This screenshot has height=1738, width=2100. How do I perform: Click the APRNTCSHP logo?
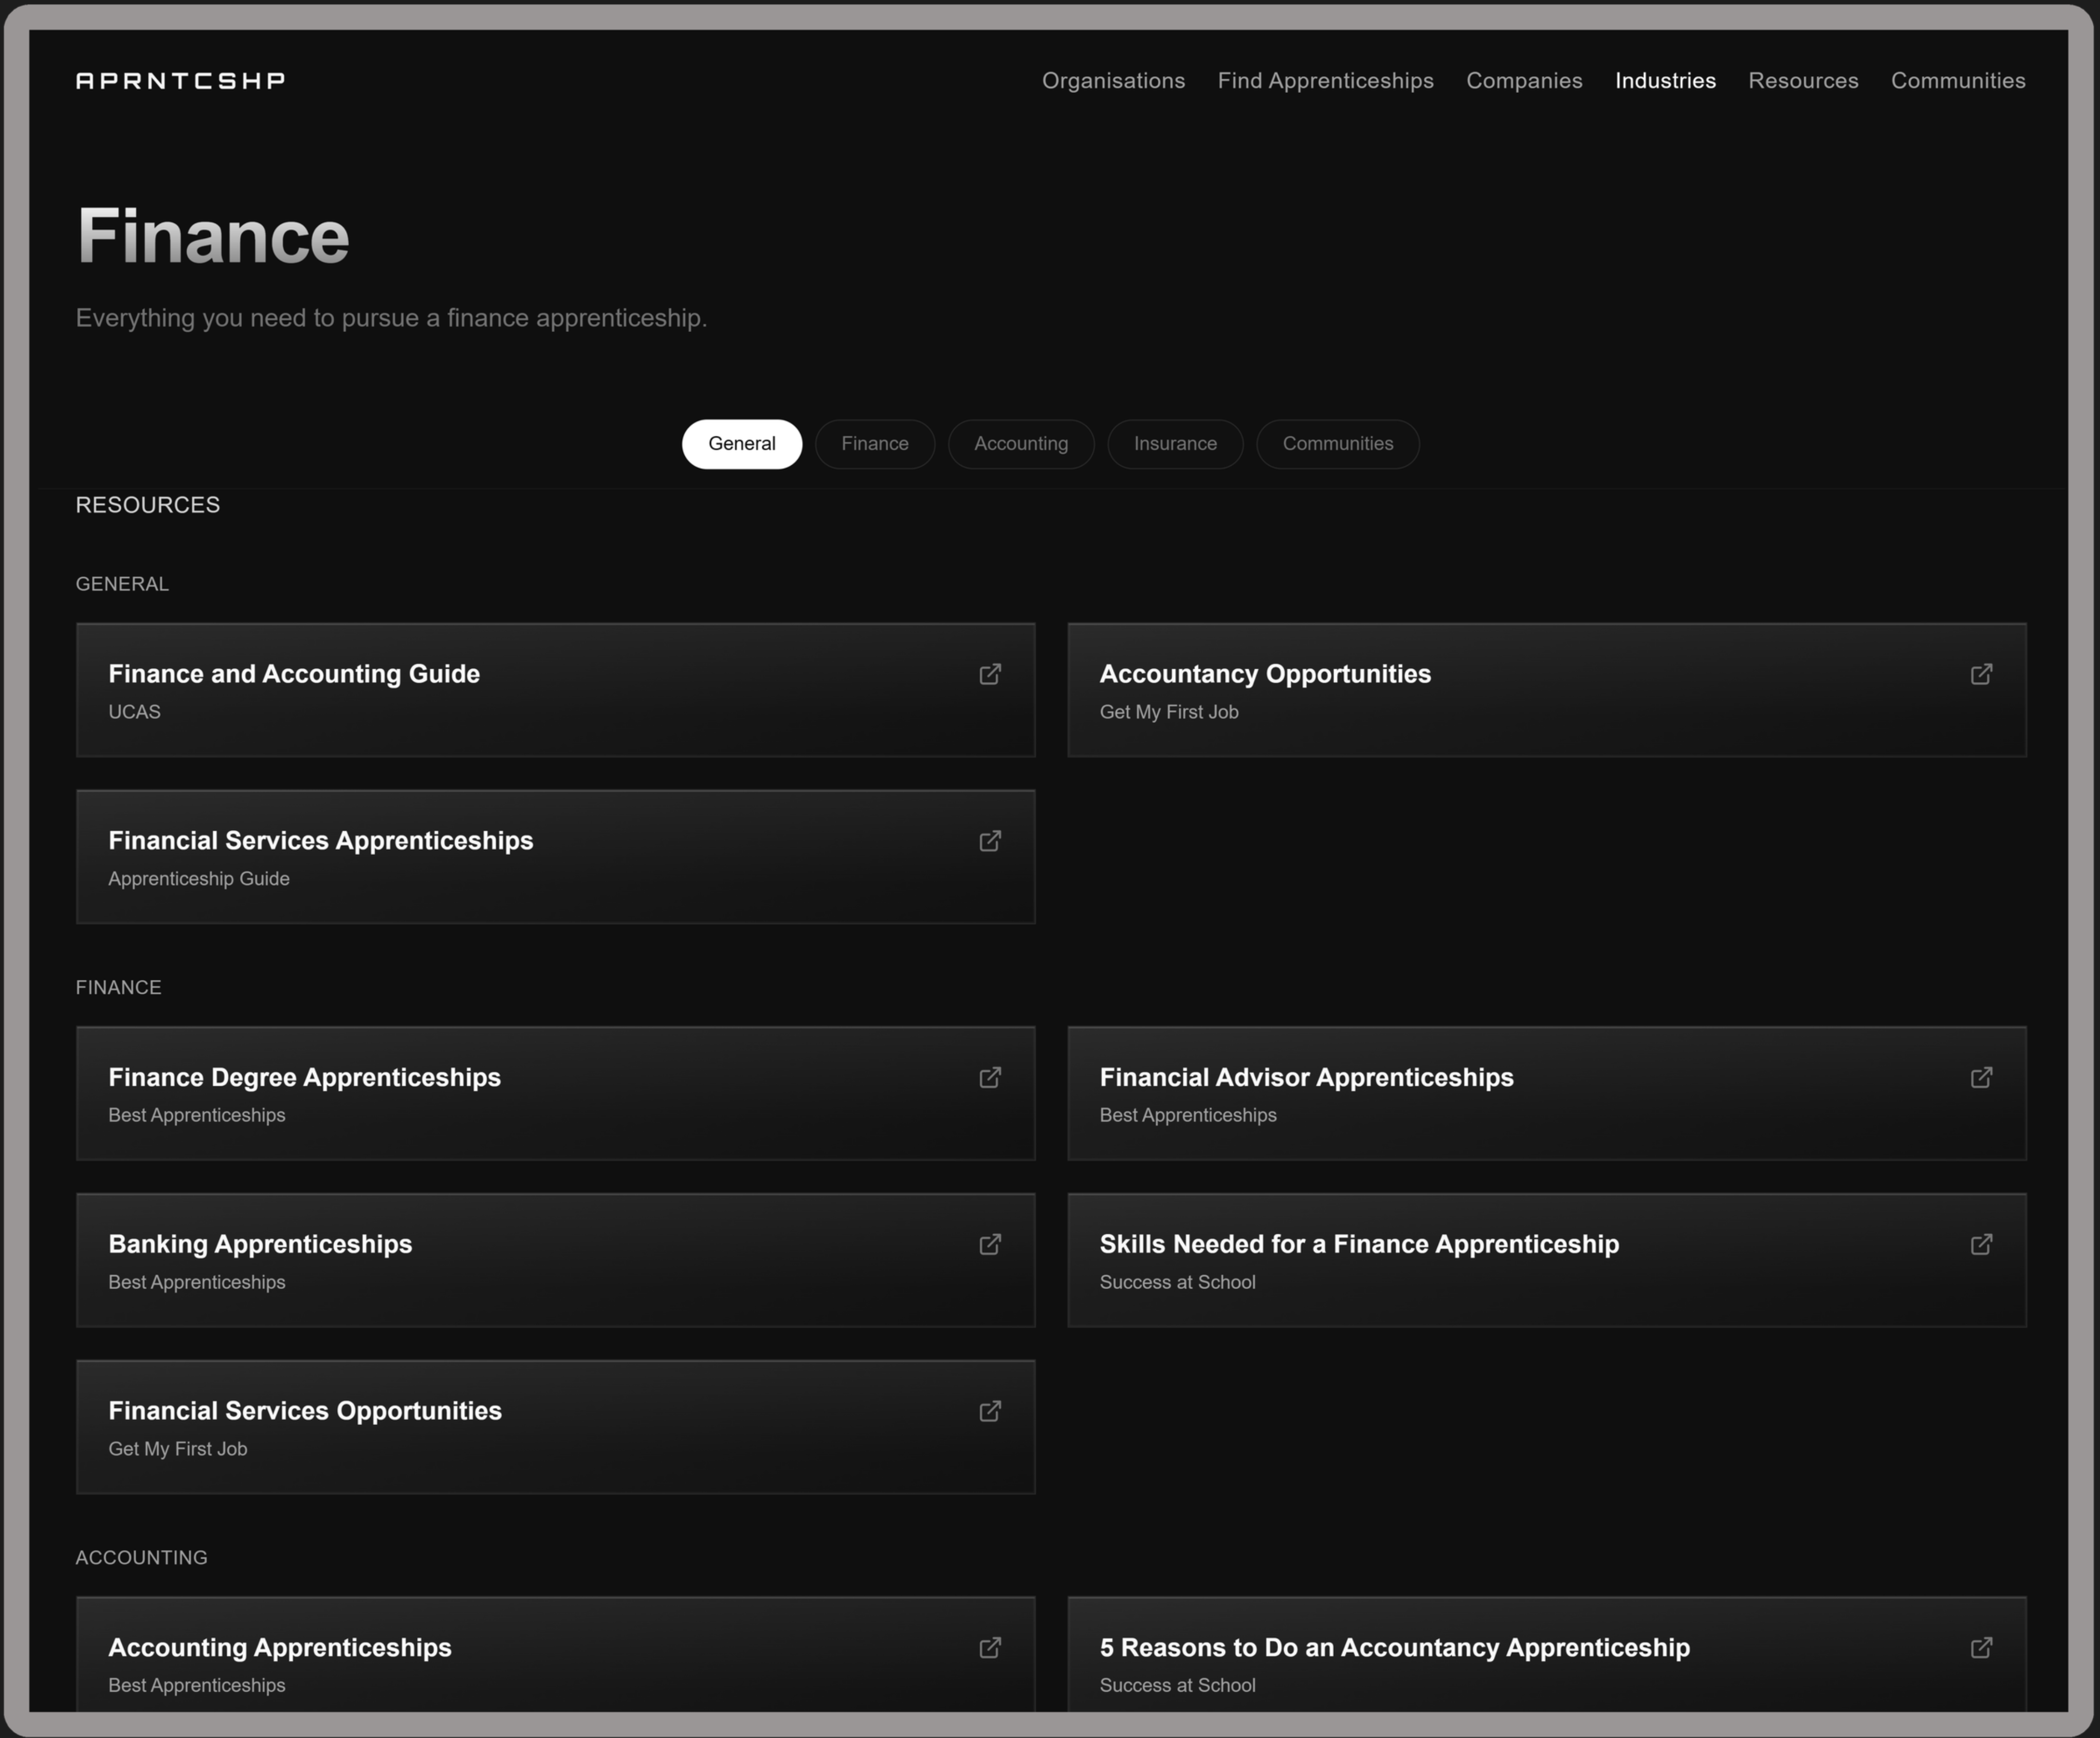tap(180, 80)
